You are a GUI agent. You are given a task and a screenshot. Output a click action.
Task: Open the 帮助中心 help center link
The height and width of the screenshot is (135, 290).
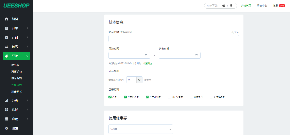point(262,6)
